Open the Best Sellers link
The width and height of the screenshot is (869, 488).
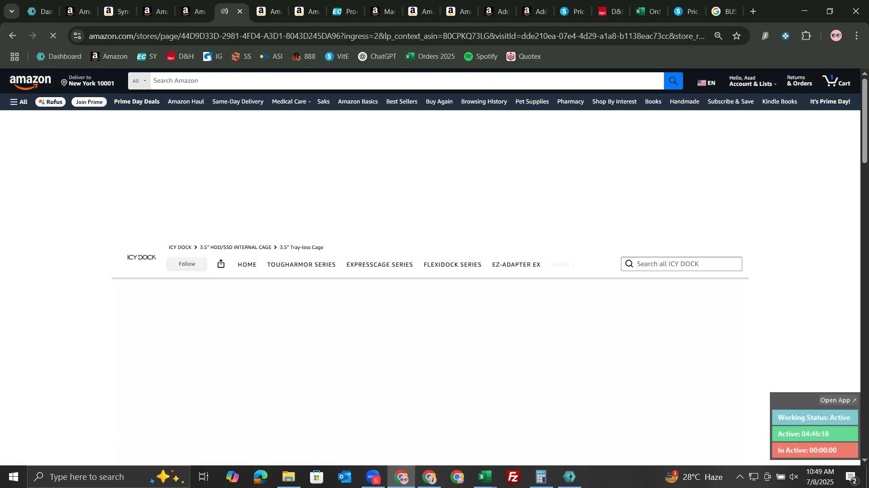tap(401, 102)
